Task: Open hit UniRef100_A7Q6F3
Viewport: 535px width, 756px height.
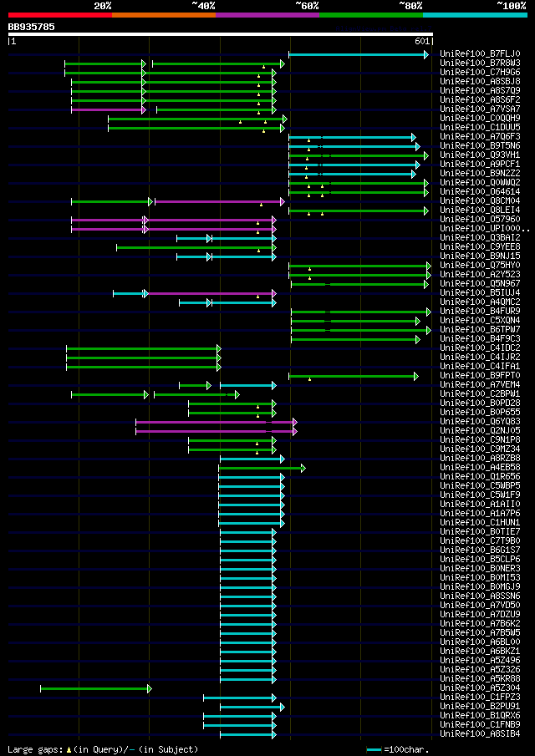Action: coord(480,137)
